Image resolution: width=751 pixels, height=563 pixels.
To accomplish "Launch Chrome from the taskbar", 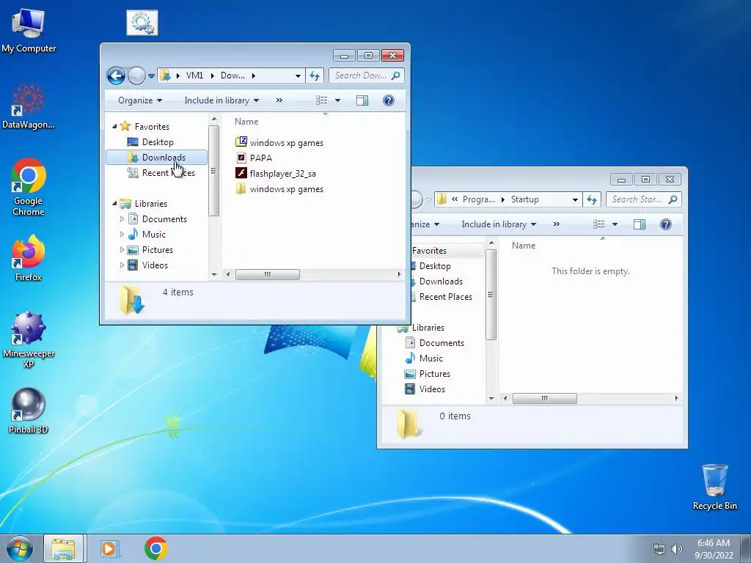I will (156, 548).
